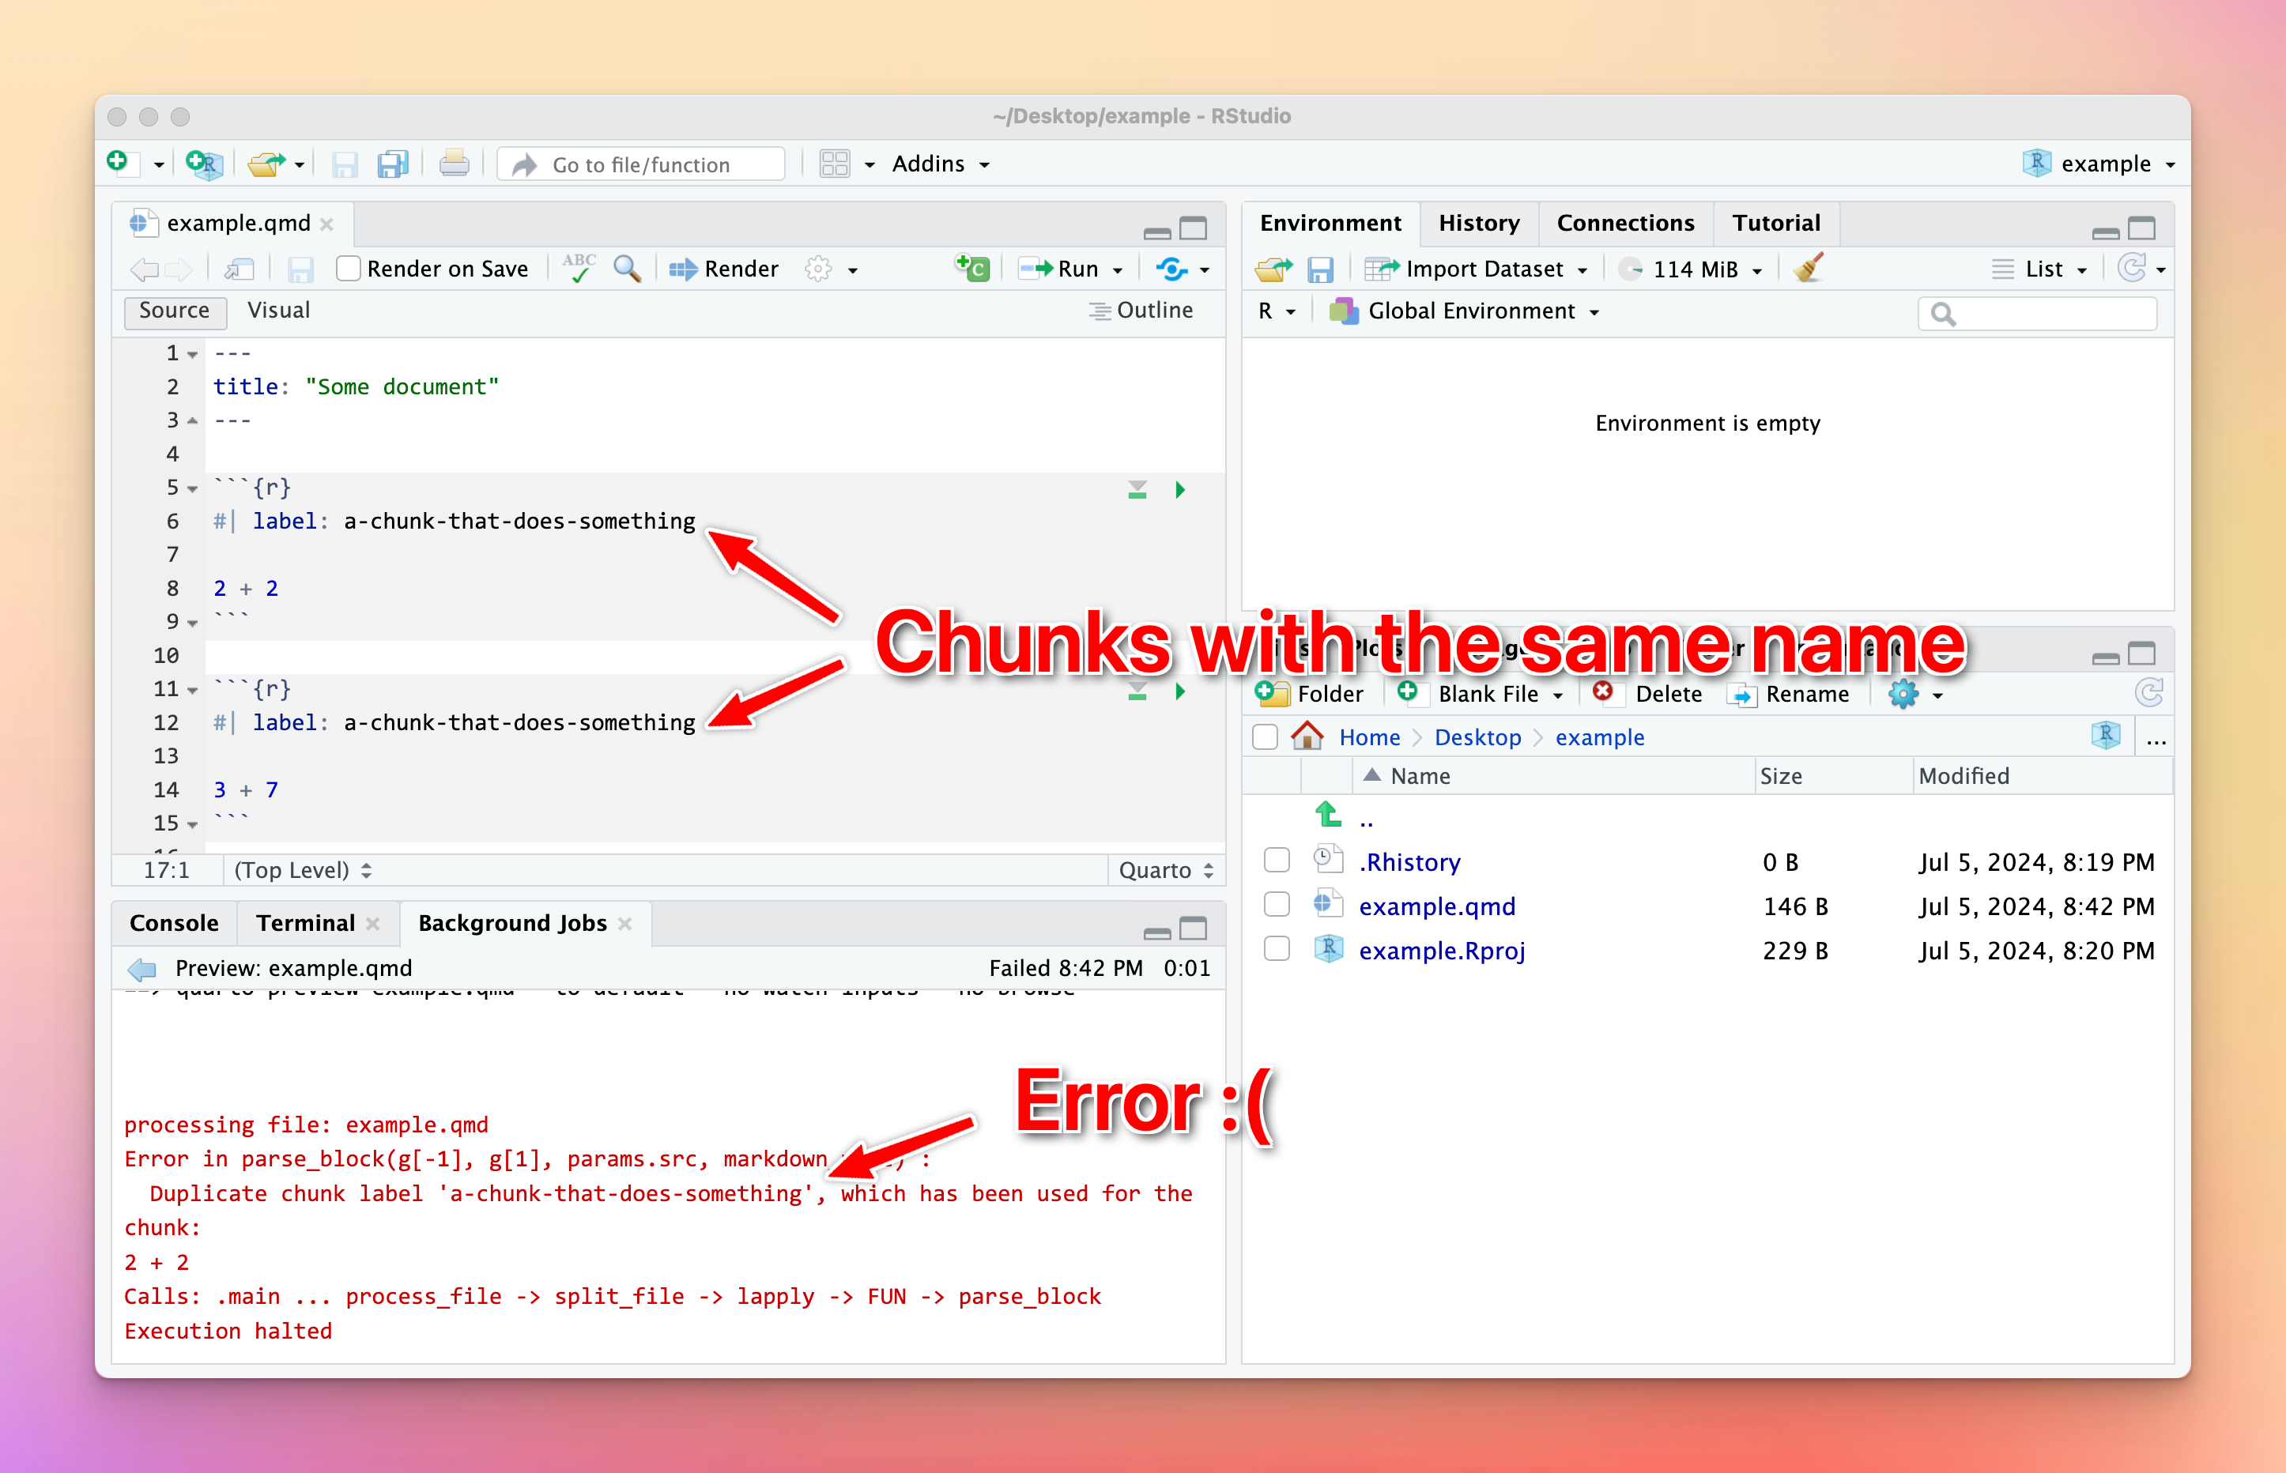Switch to Visual editor mode
The image size is (2286, 1473).
pyautogui.click(x=278, y=310)
